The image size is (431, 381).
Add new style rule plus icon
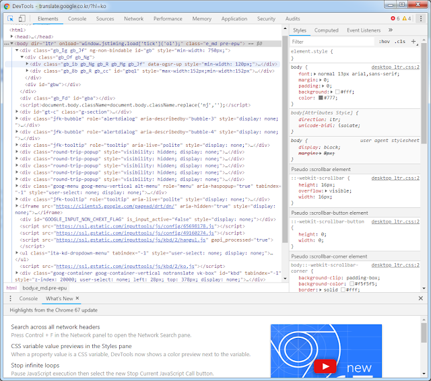(x=413, y=42)
